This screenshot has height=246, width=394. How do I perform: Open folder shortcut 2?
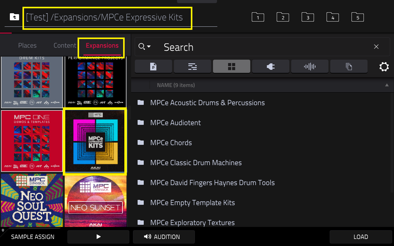pos(283,17)
